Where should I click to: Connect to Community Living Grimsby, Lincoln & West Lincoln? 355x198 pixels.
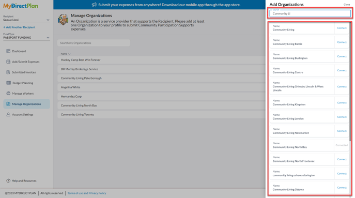pos(342,87)
